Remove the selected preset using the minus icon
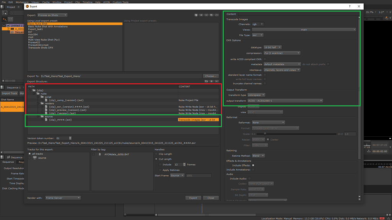 click(x=206, y=15)
